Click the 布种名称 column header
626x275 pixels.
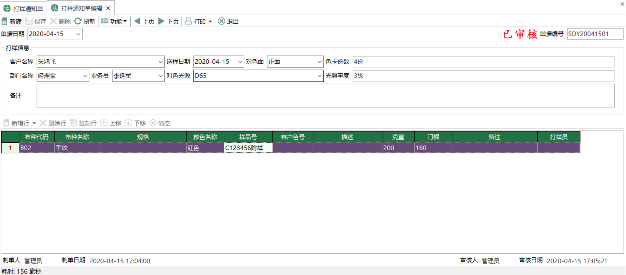(x=77, y=137)
